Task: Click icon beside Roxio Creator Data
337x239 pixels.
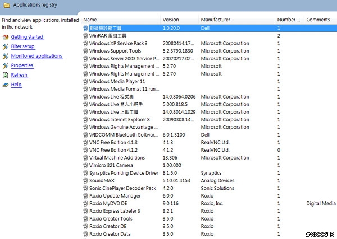Action: pyautogui.click(x=85, y=234)
